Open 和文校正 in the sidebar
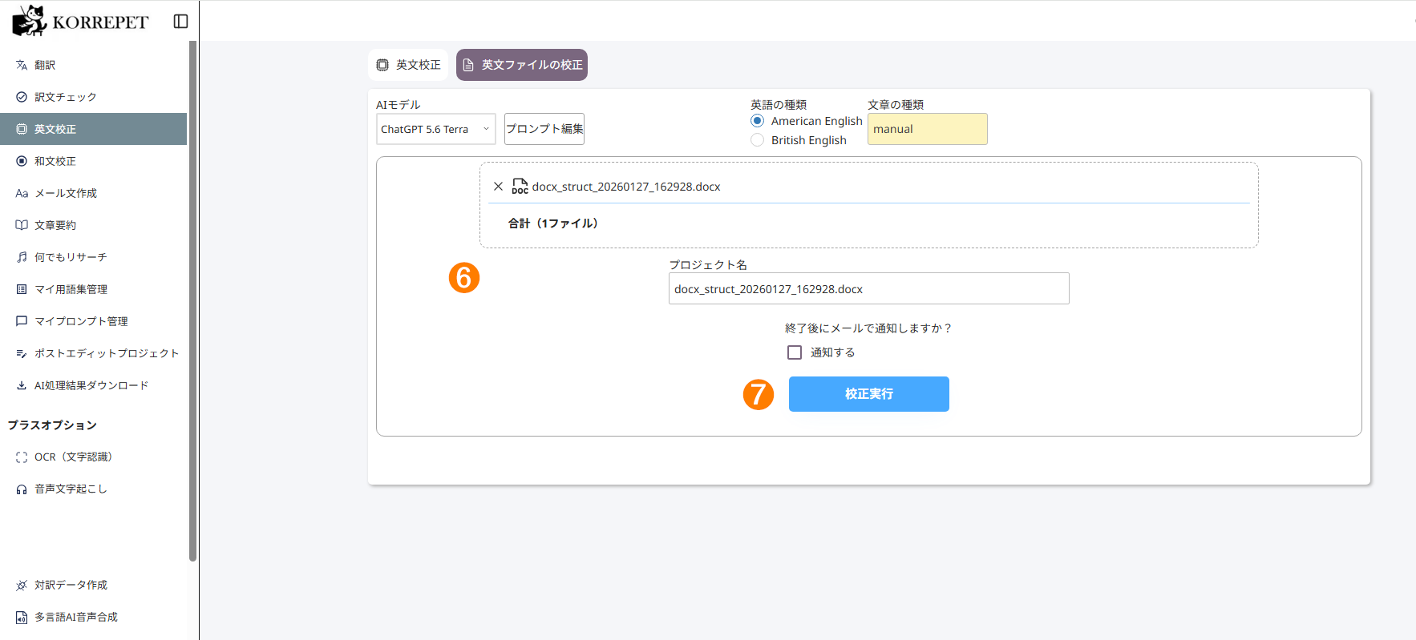1416x640 pixels. pos(93,161)
